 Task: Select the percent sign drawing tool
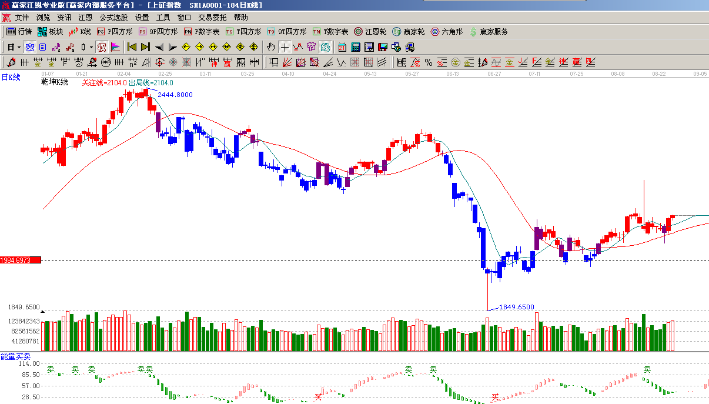(x=429, y=62)
